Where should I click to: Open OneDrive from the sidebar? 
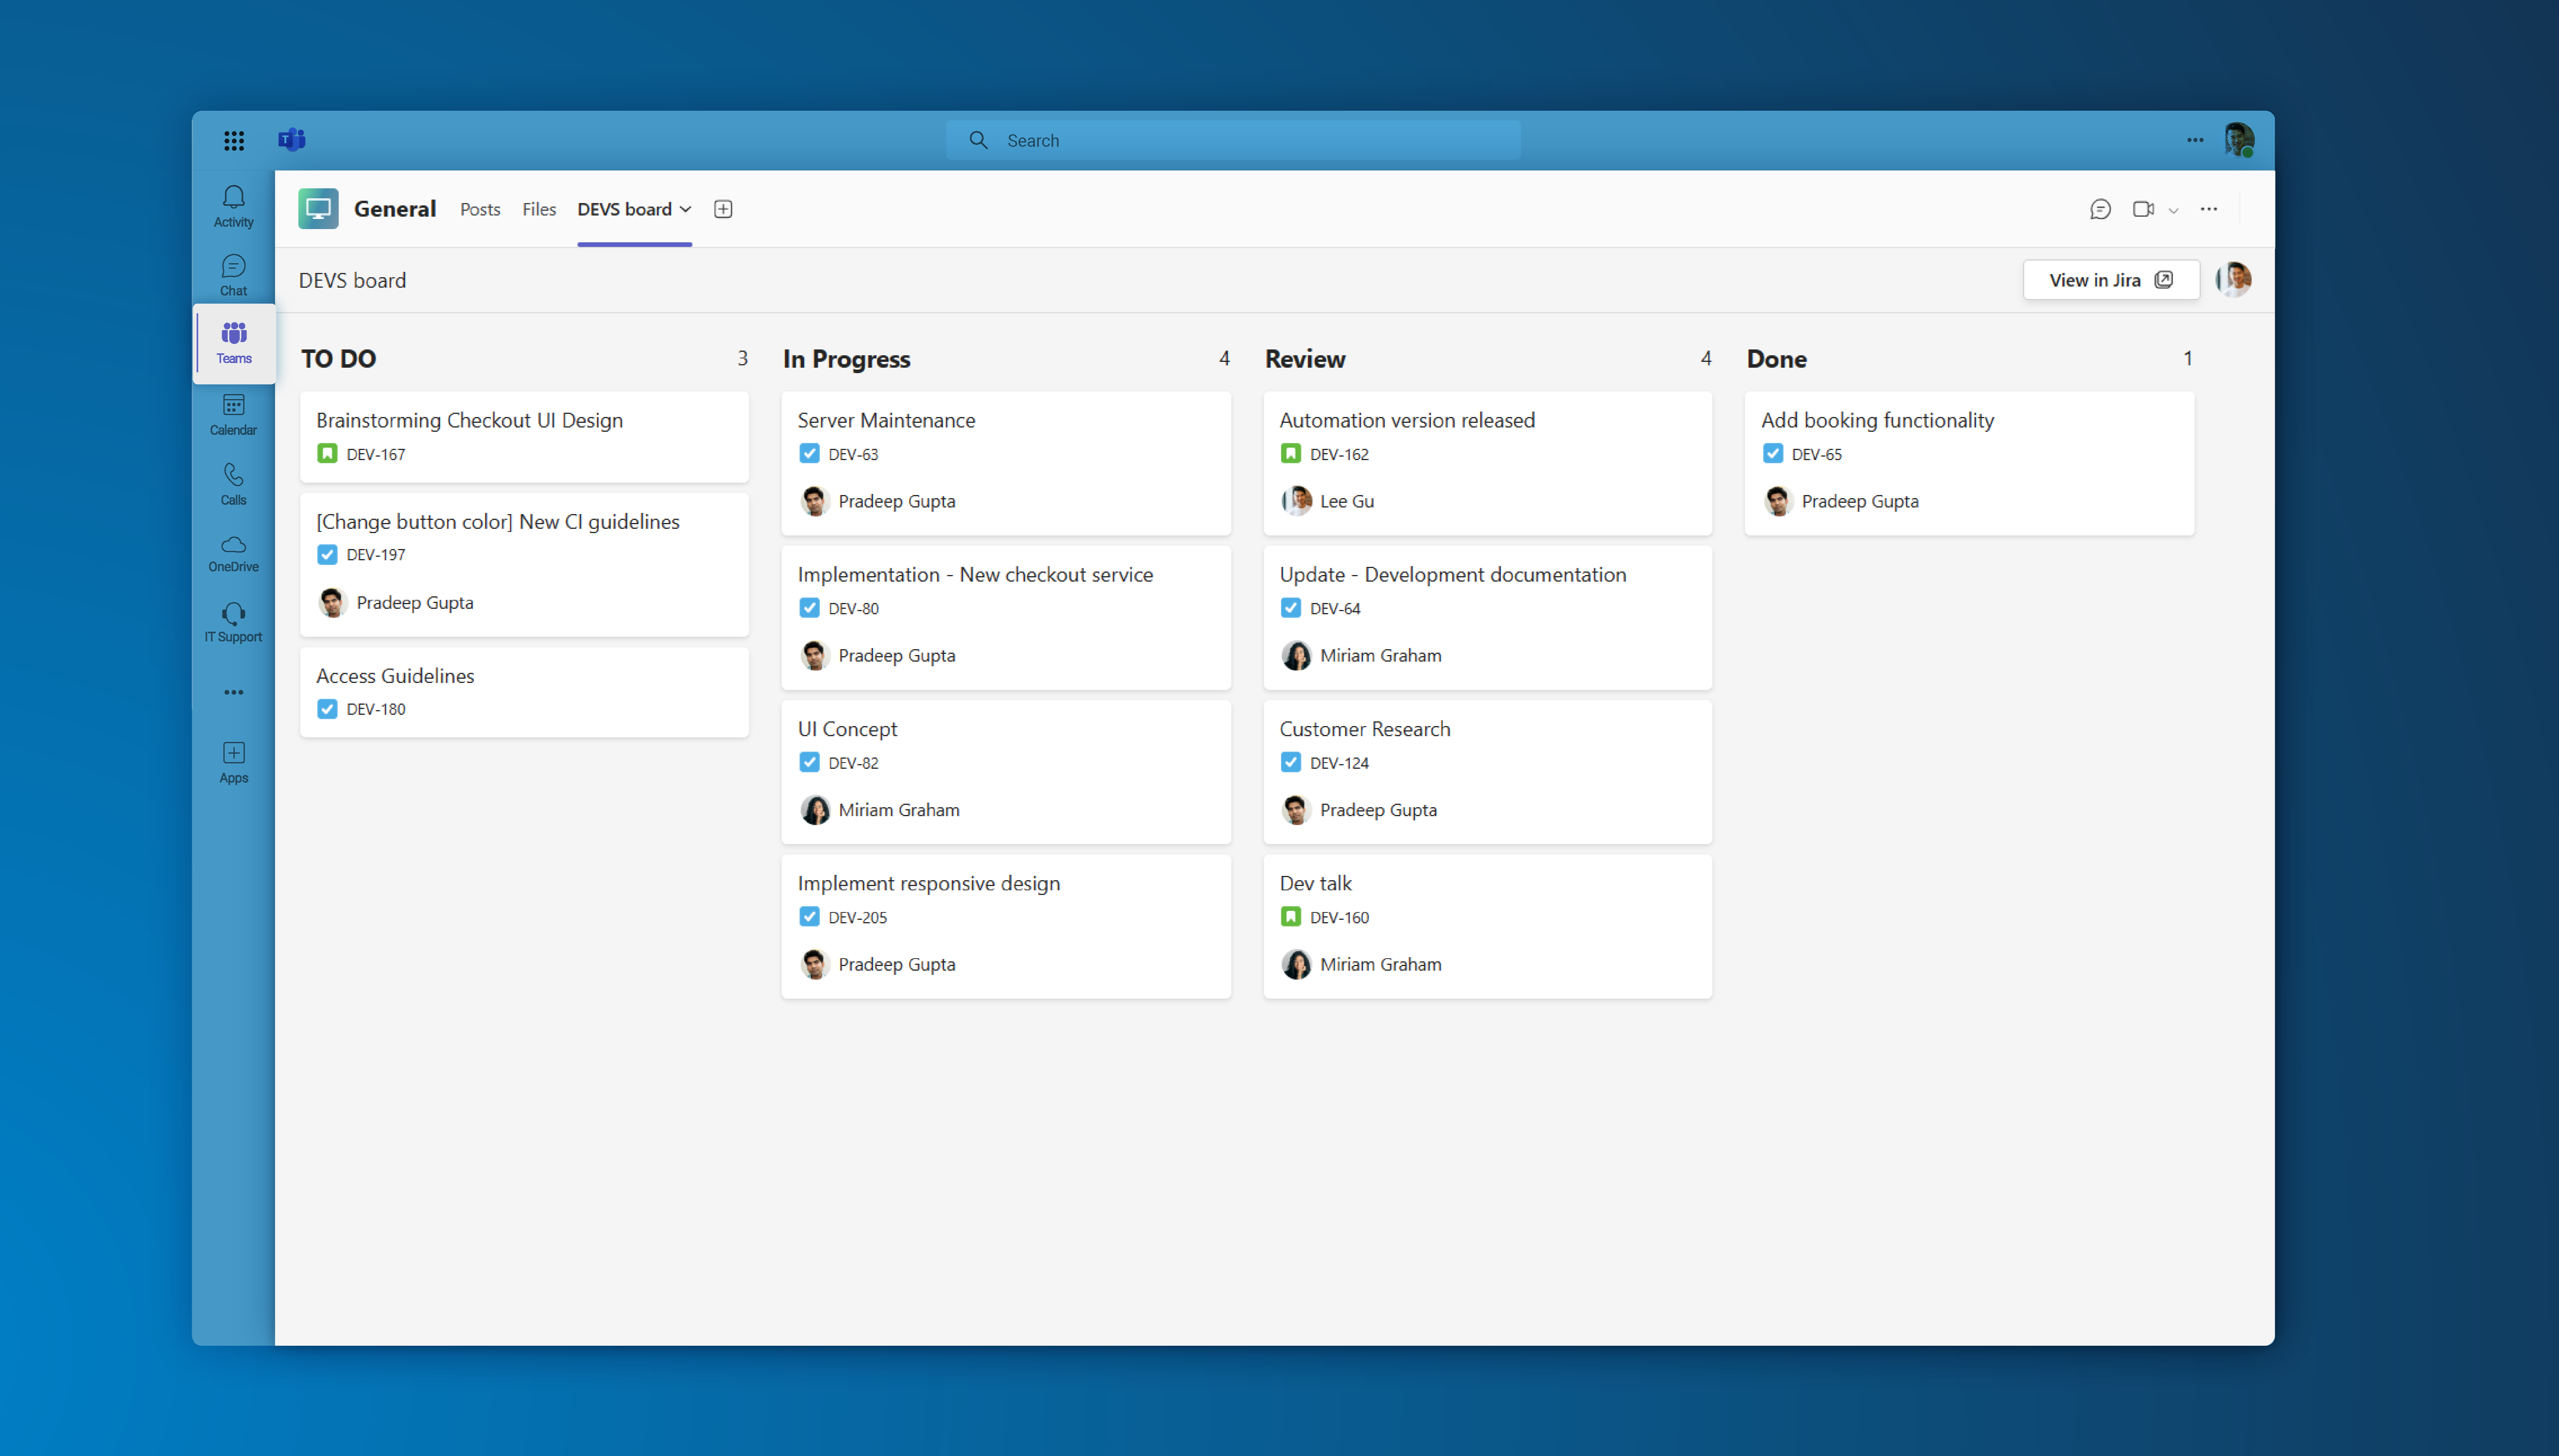coord(233,553)
